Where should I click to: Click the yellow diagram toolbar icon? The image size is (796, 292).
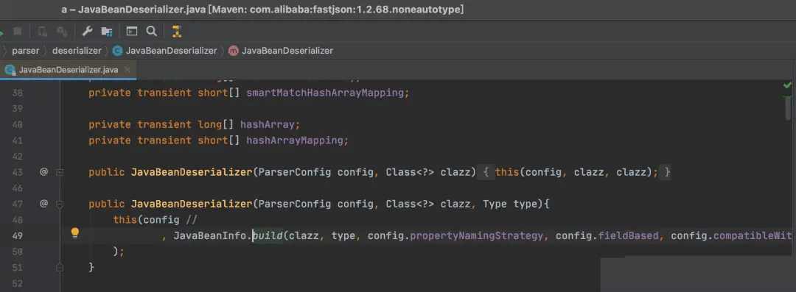pyautogui.click(x=177, y=32)
